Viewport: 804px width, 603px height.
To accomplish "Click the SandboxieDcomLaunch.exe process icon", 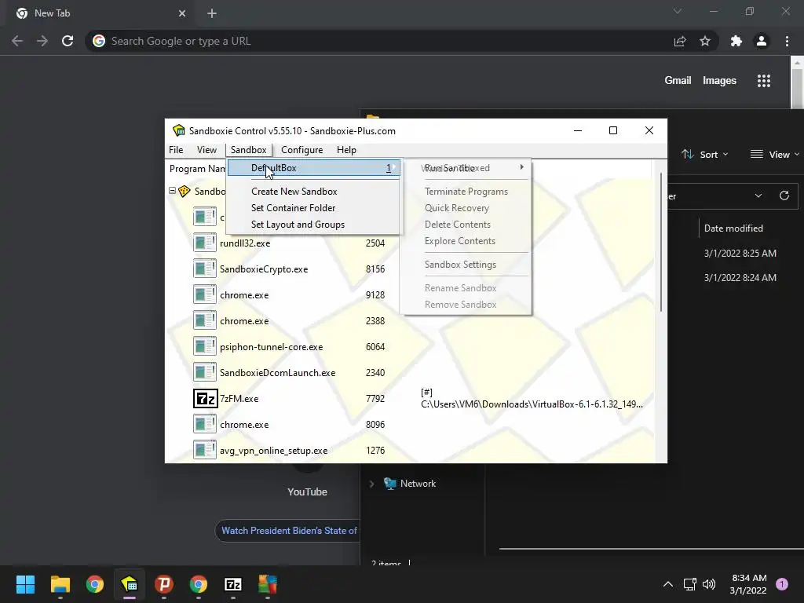I will pyautogui.click(x=205, y=373).
